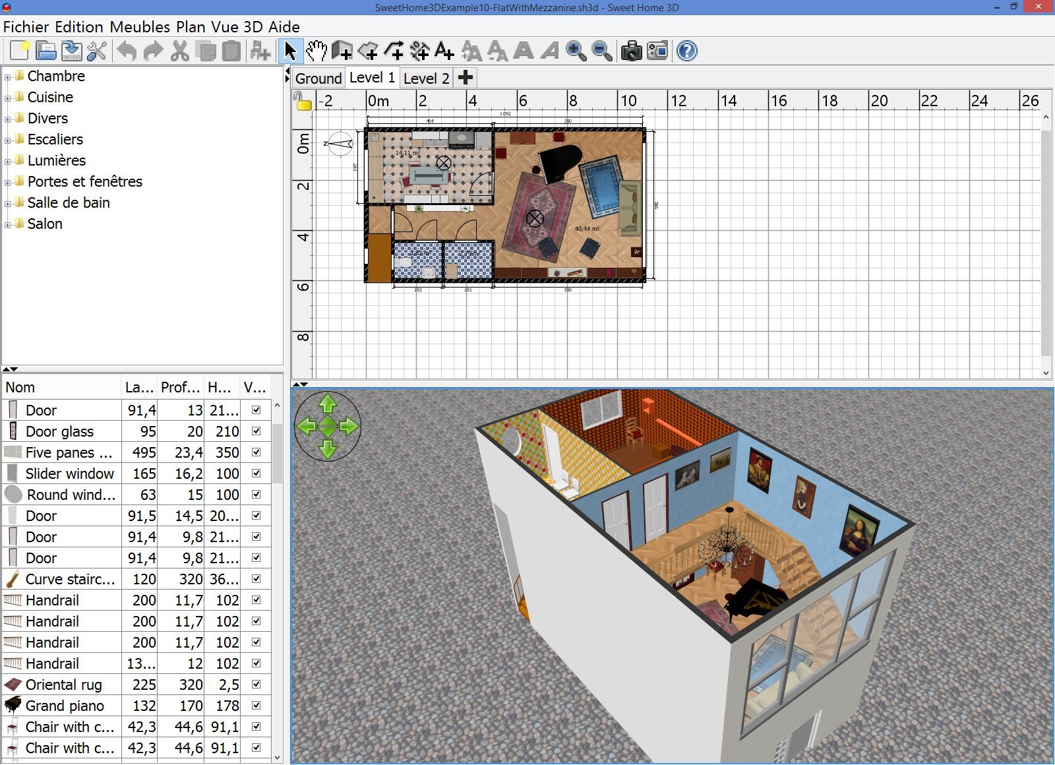
Task: Pick the Add text label tool
Action: 444,51
